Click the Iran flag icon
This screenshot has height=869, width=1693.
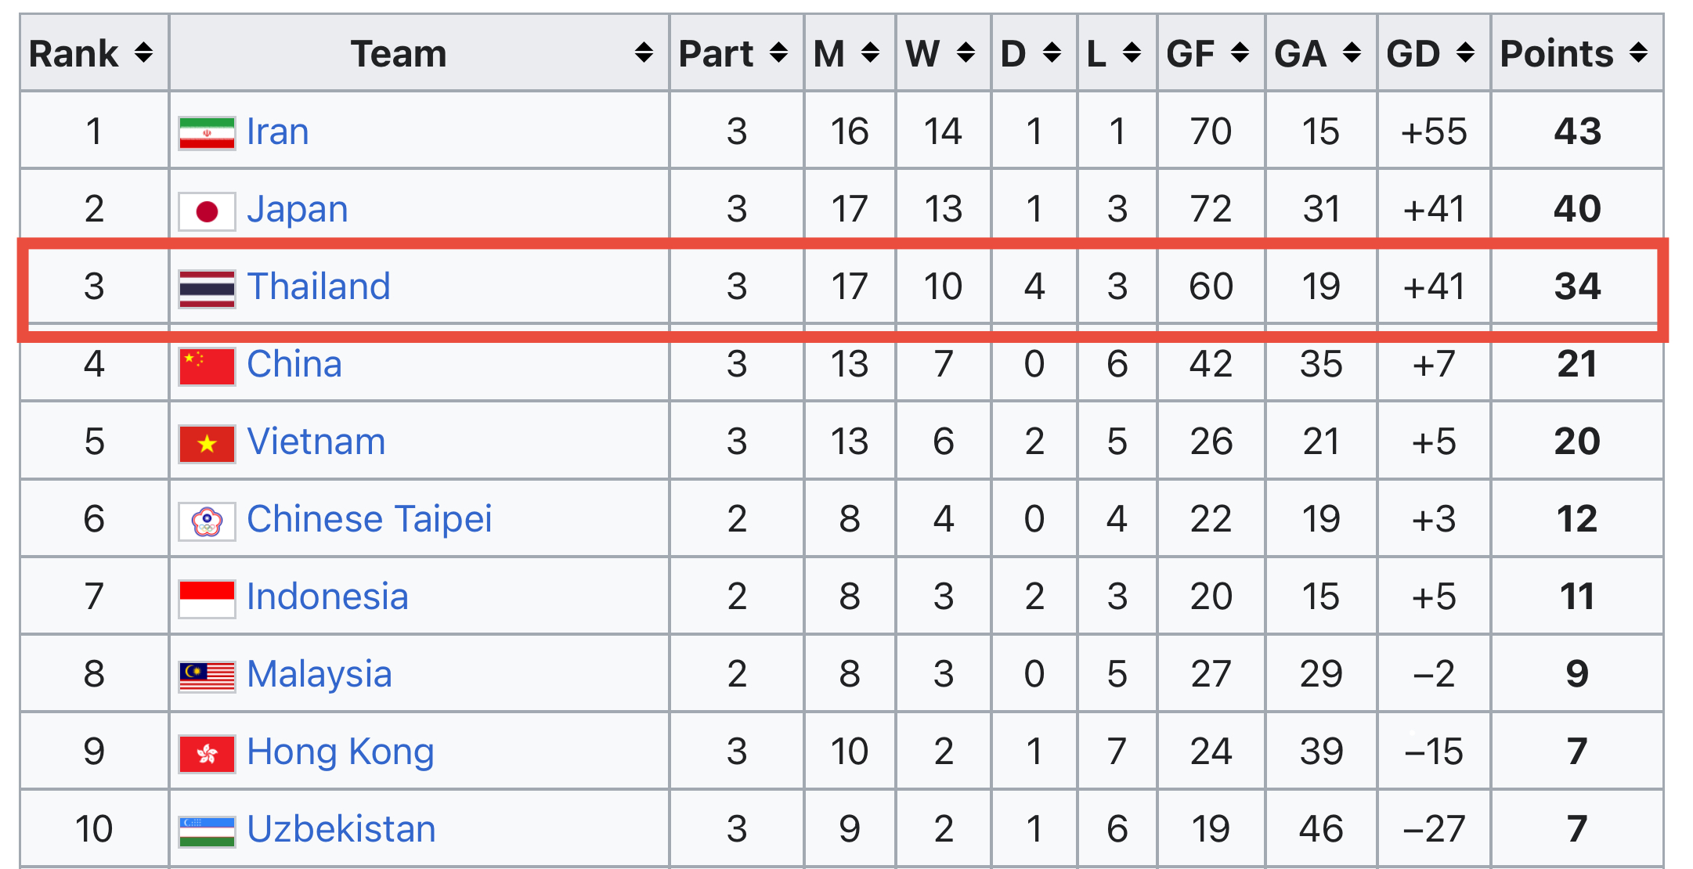tap(207, 132)
